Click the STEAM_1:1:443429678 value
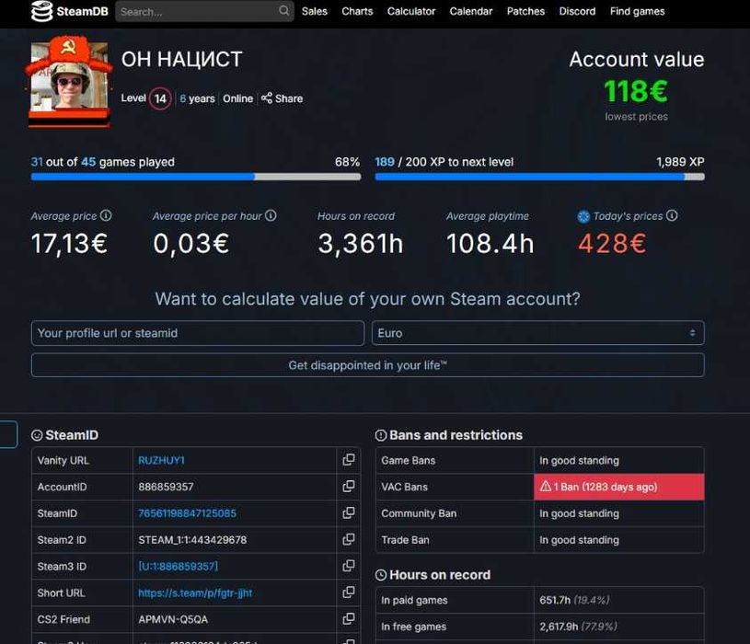Image resolution: width=750 pixels, height=644 pixels. click(x=192, y=540)
